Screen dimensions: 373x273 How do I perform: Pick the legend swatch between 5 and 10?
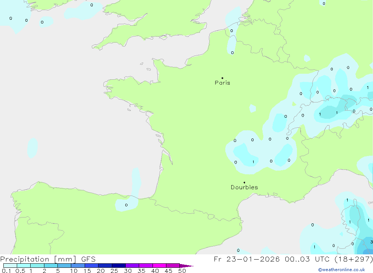point(65,266)
